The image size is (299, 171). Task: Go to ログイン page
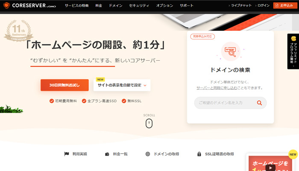point(264,6)
